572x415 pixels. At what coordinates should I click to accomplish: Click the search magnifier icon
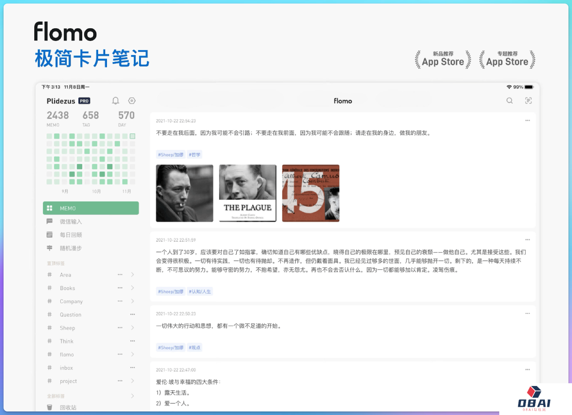[x=510, y=101]
